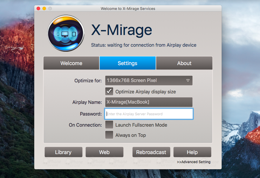Switch to the Welcome tab
The height and width of the screenshot is (178, 260).
[x=71, y=63]
